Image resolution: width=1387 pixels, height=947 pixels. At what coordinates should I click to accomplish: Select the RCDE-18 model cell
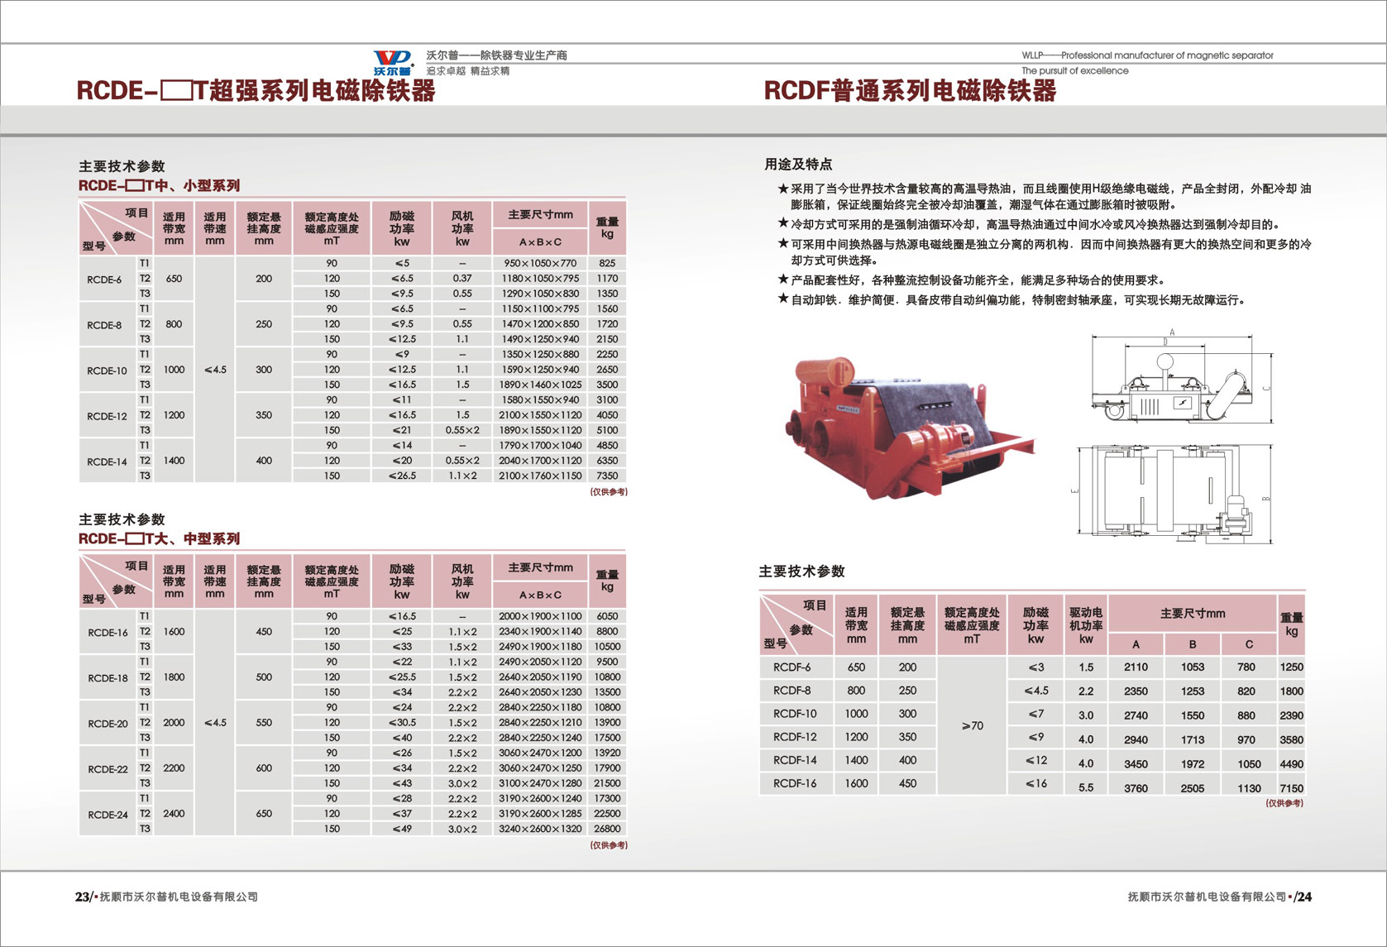(x=108, y=678)
